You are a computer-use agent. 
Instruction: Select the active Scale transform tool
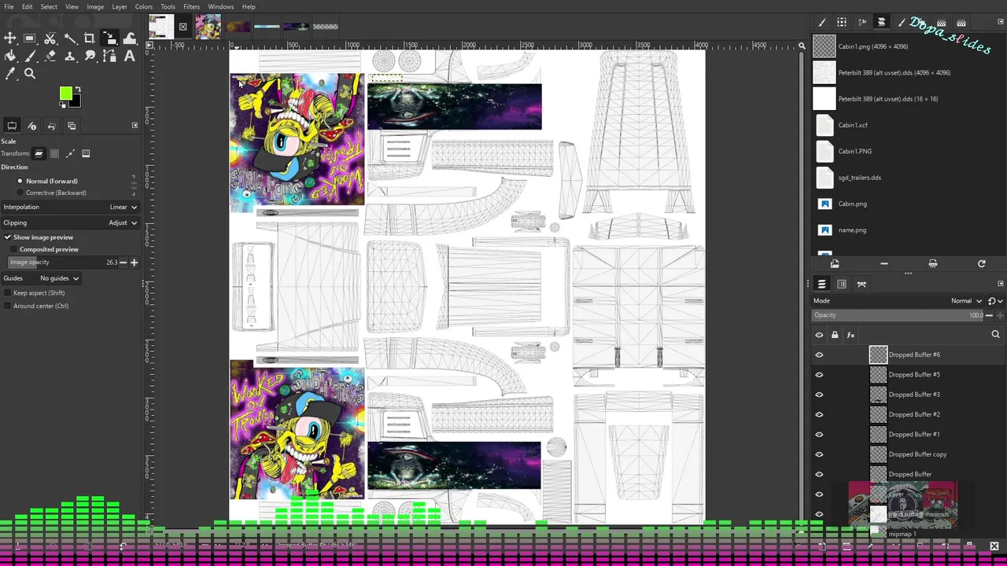(x=109, y=38)
